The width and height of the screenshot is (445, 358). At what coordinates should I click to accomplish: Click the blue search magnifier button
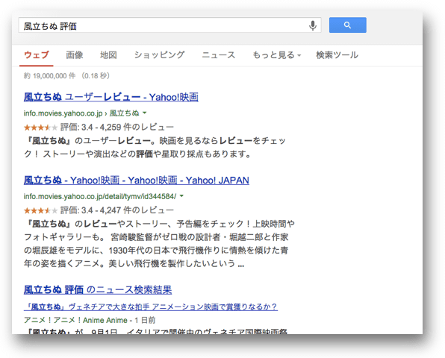[348, 25]
